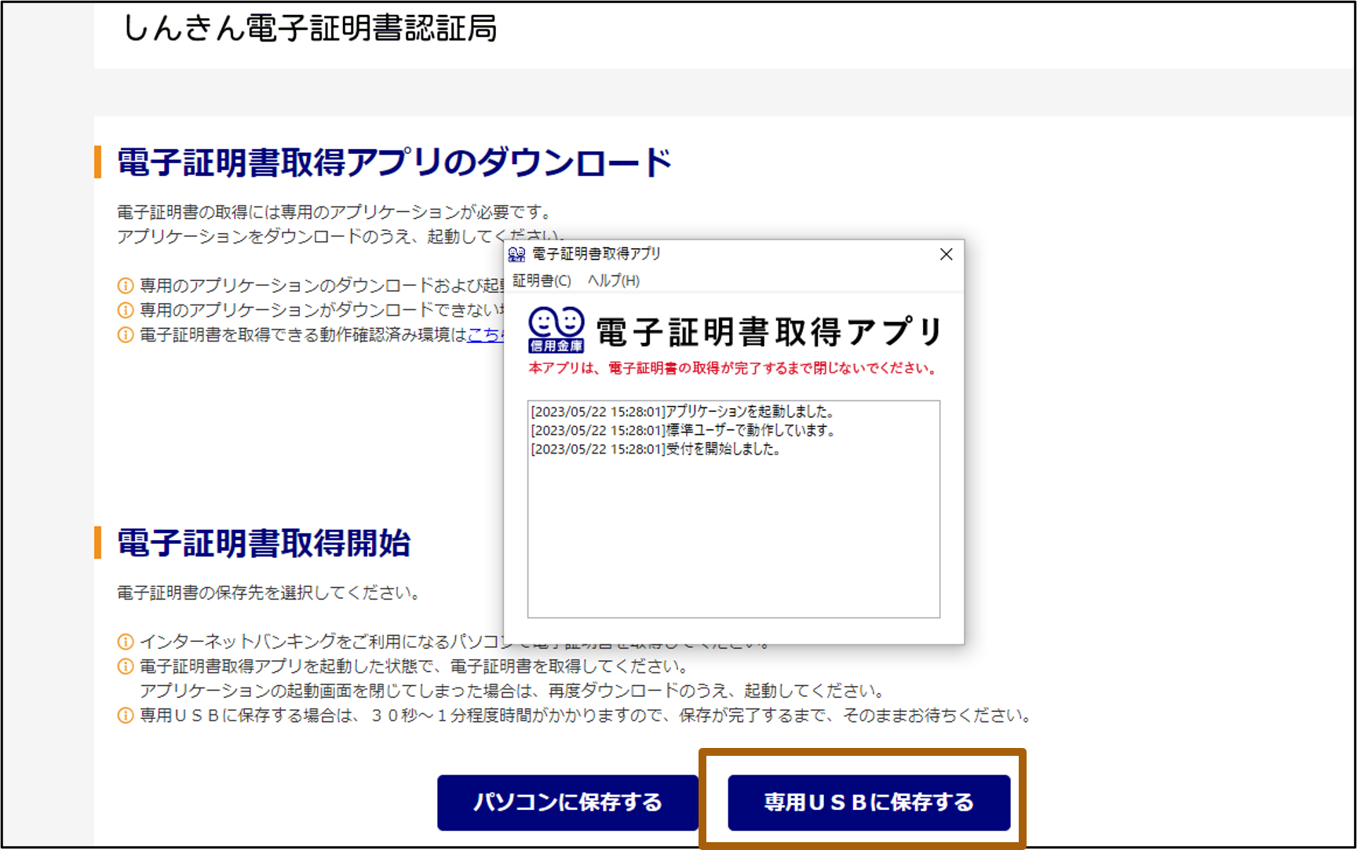Click the パソコンに保存する button

point(567,802)
